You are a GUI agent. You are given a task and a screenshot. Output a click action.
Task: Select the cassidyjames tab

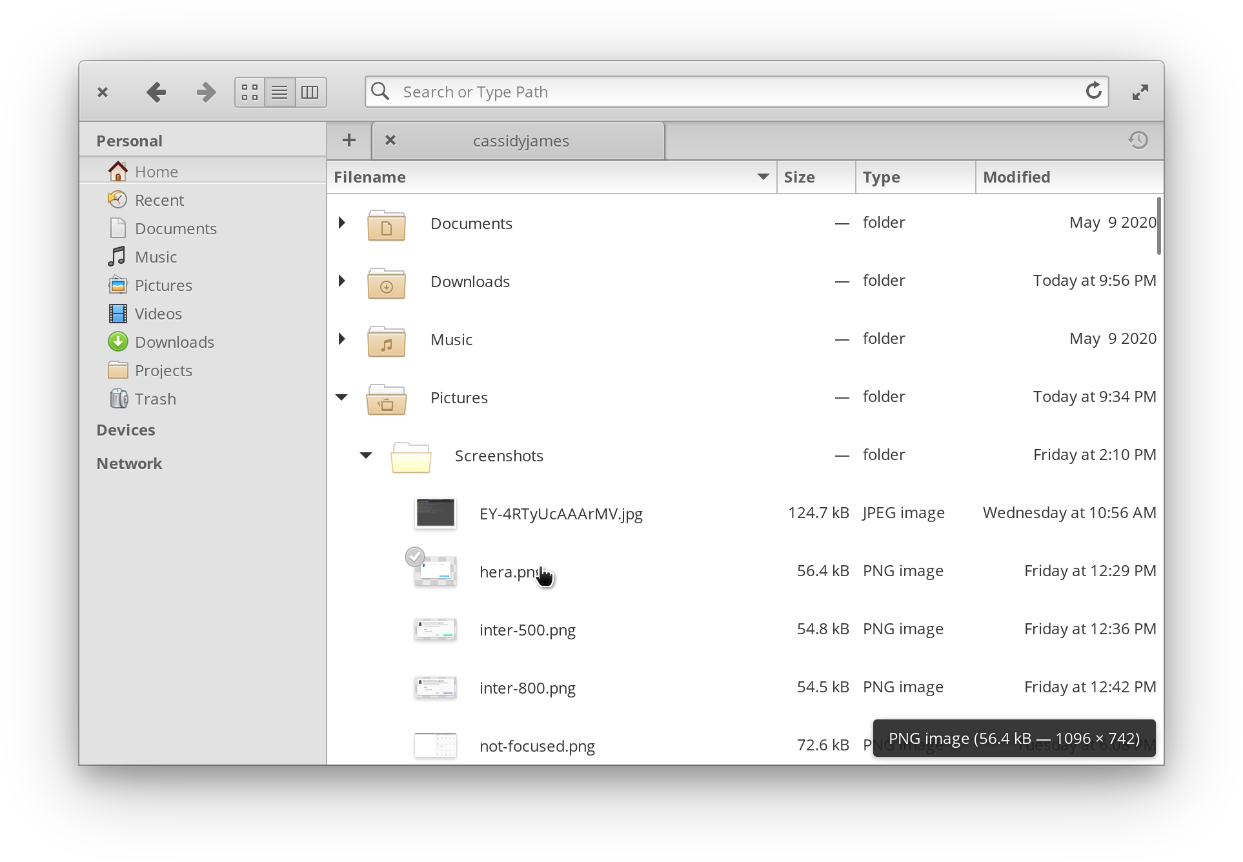point(520,140)
